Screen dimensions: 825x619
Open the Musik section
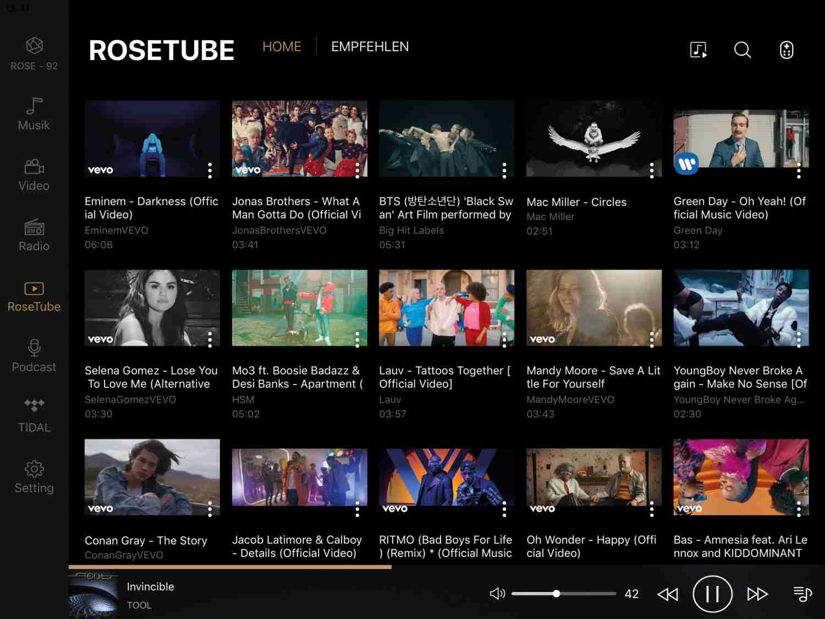click(x=34, y=114)
